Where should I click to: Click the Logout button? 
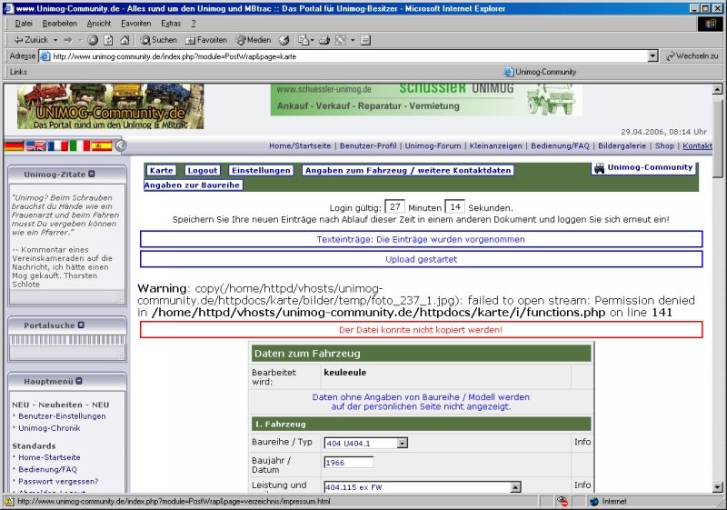202,170
